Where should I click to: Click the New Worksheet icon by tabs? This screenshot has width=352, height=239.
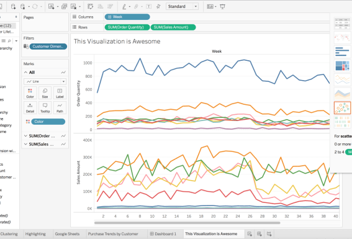pos(250,234)
